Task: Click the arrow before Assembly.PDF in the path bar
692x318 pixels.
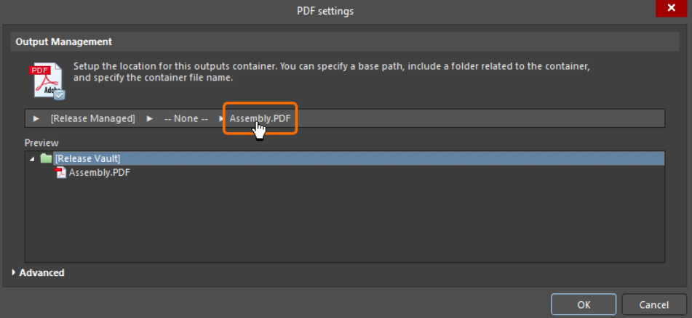Action: tap(221, 118)
